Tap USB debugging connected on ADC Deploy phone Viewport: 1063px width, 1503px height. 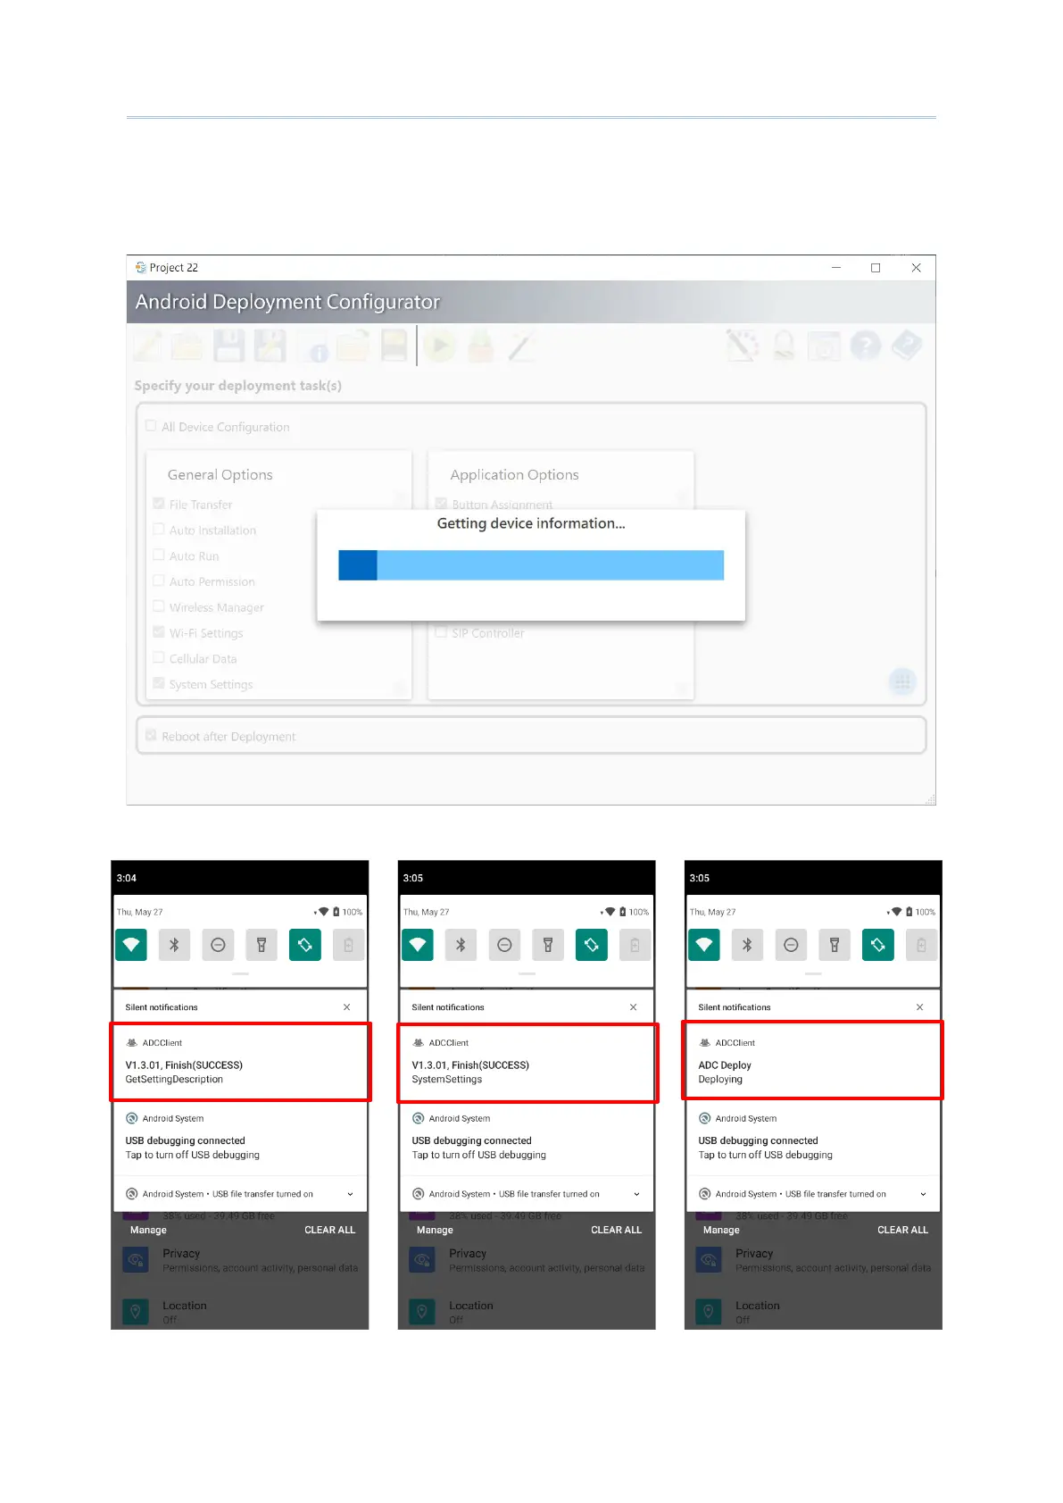813,1140
